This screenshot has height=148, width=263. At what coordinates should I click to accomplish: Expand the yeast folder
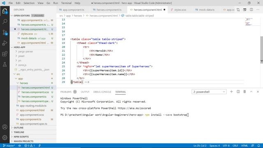(x=21, y=56)
